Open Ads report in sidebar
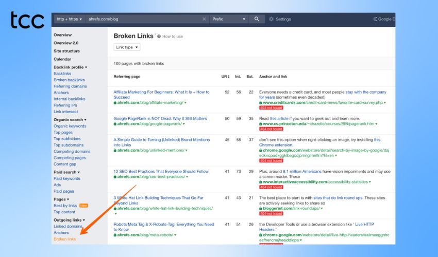 [x=57, y=185]
